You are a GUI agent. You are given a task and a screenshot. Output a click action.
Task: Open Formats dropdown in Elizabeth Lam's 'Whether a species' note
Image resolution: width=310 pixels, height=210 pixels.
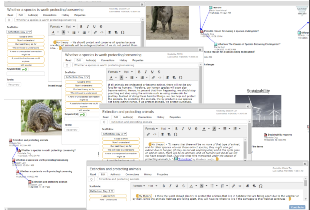point(56,27)
